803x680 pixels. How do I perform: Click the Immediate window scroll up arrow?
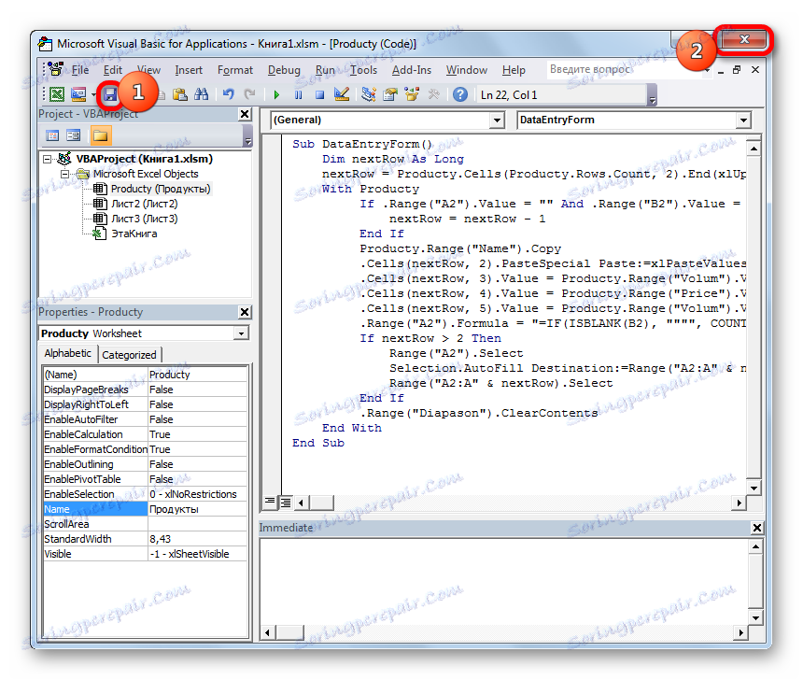[x=755, y=546]
